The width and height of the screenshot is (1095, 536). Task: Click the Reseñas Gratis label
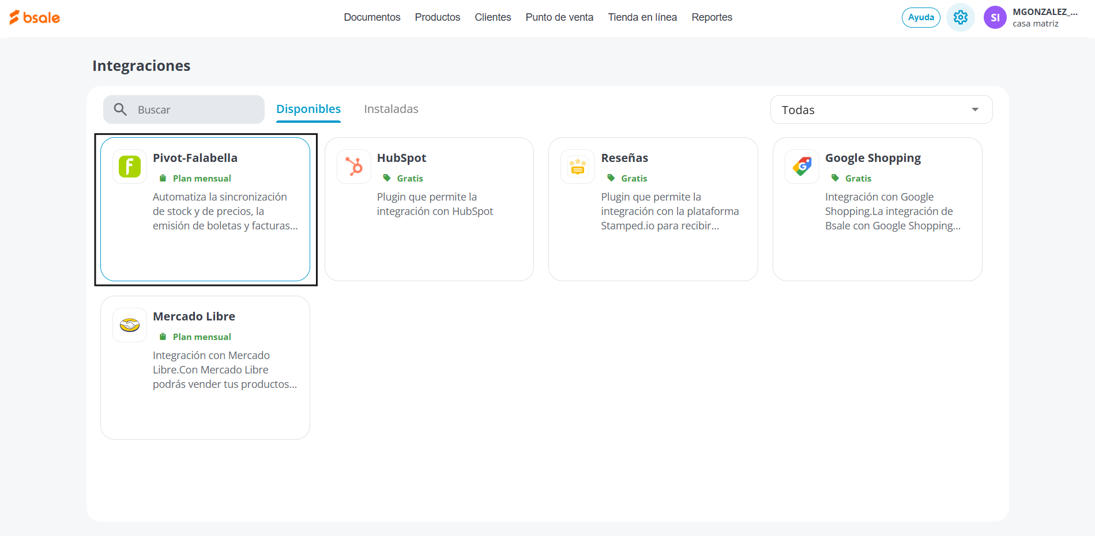click(634, 178)
